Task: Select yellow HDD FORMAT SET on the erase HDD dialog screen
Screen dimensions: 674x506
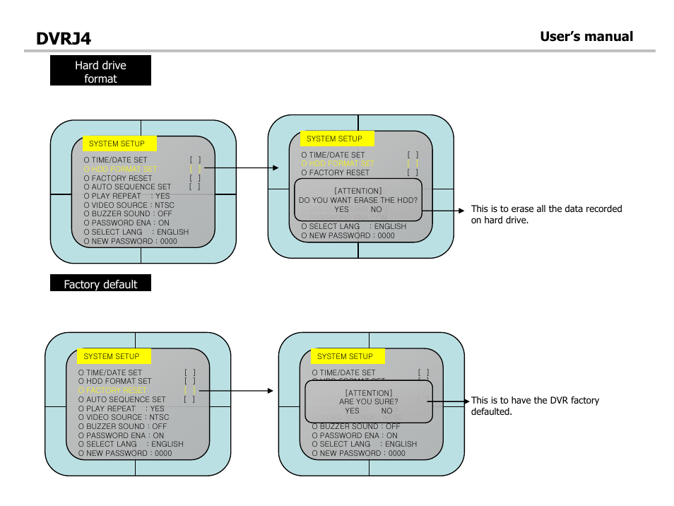Action: (x=338, y=164)
